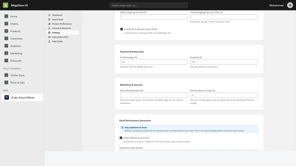
Task: Click the Fixed Packaging/Labor per Order field
Action: tap(224, 17)
